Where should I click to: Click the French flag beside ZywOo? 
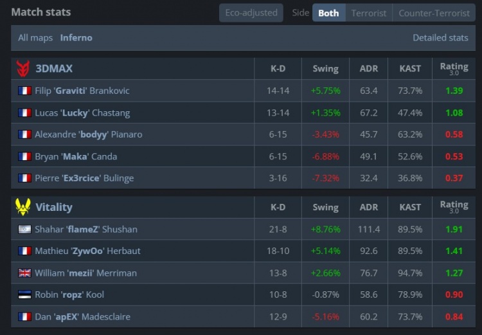point(24,251)
